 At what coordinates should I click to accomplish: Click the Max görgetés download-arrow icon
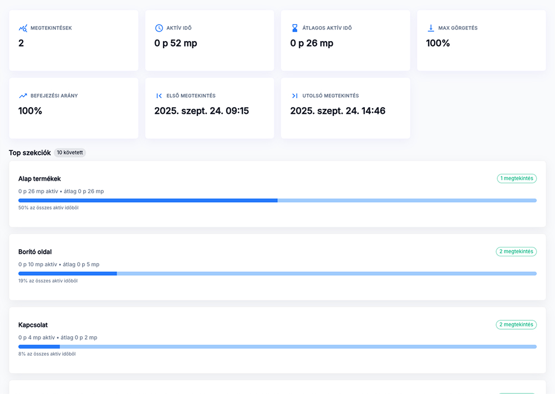[x=431, y=28]
